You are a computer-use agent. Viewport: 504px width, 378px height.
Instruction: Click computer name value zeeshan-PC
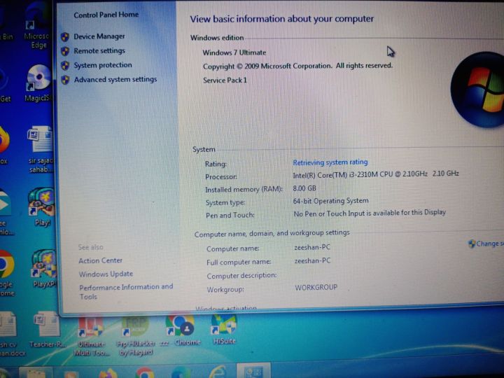pyautogui.click(x=312, y=248)
